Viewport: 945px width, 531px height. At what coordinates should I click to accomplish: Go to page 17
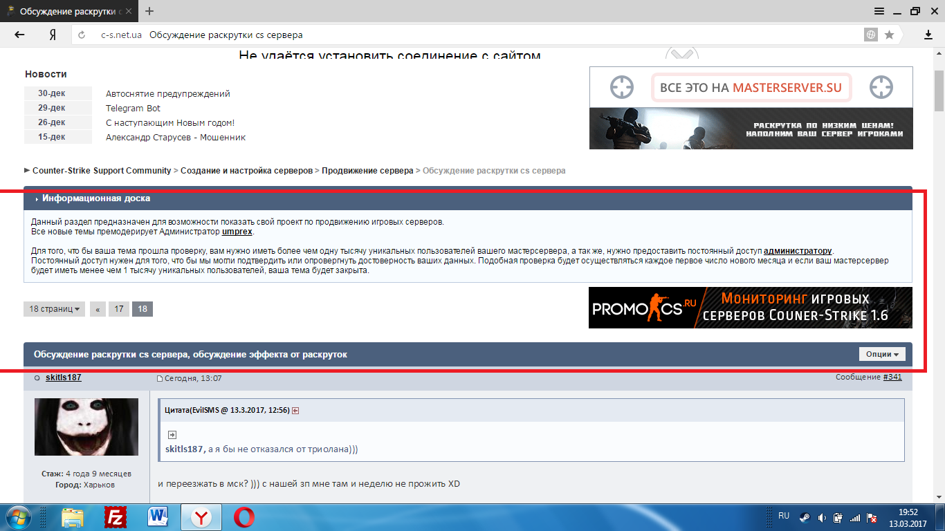pyautogui.click(x=119, y=309)
